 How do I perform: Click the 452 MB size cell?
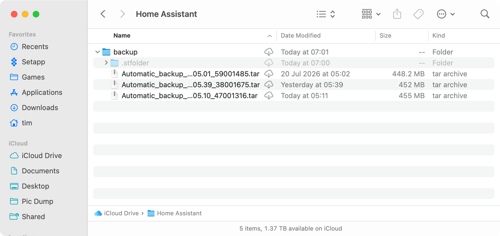pyautogui.click(x=412, y=85)
